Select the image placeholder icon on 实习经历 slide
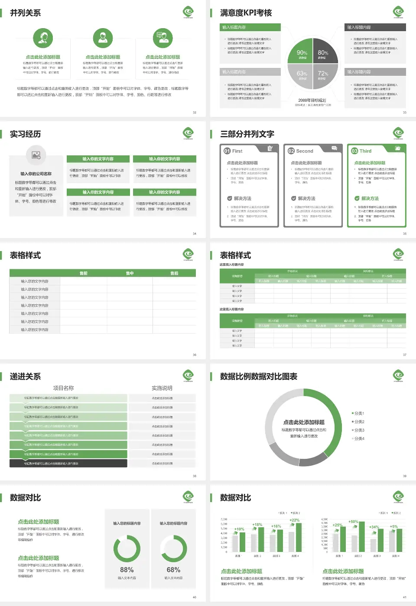 (36, 155)
